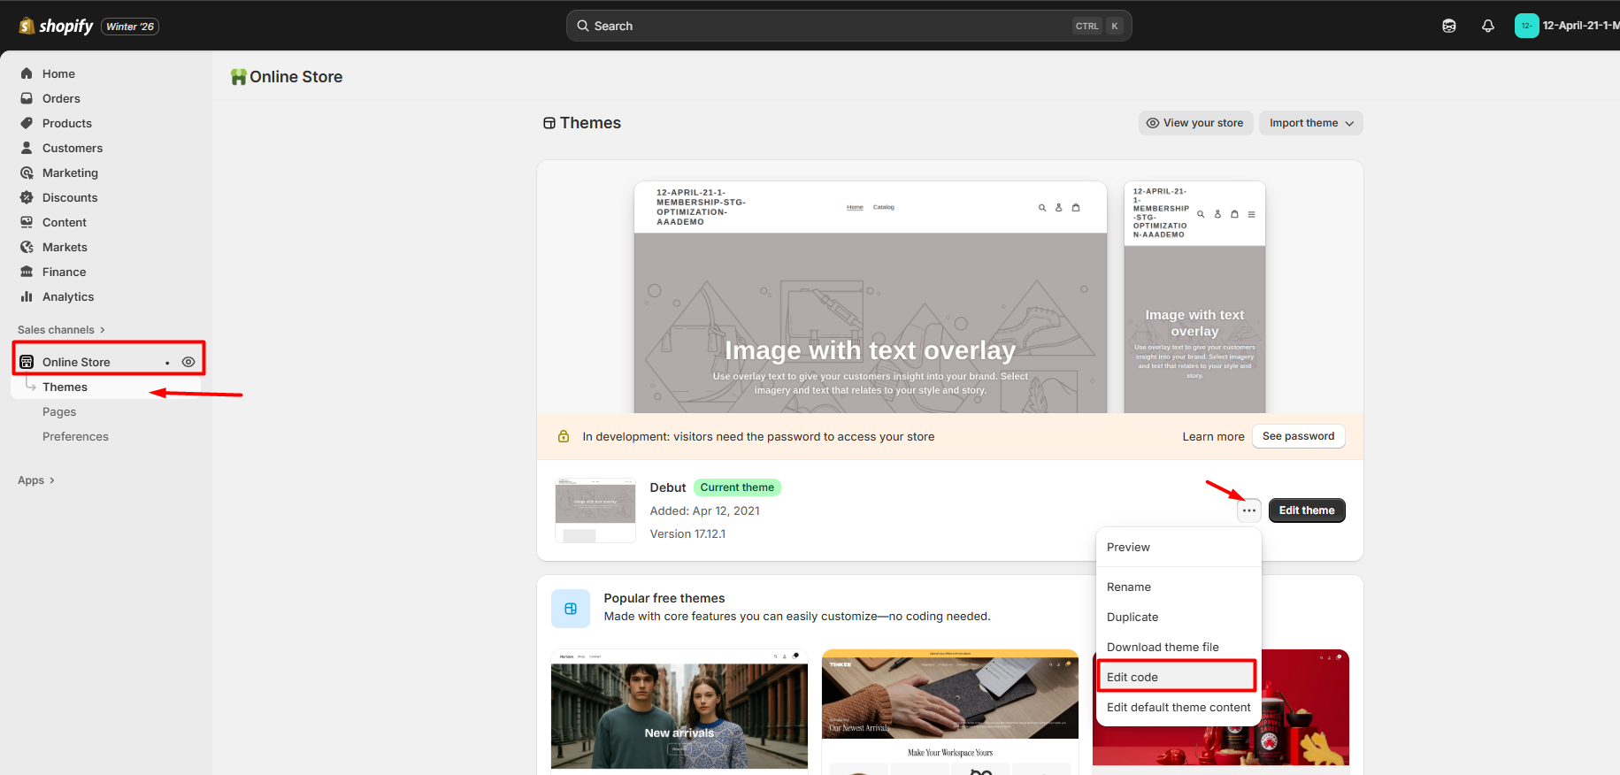Expand the Sales channels section
The width and height of the screenshot is (1620, 775).
(x=61, y=330)
